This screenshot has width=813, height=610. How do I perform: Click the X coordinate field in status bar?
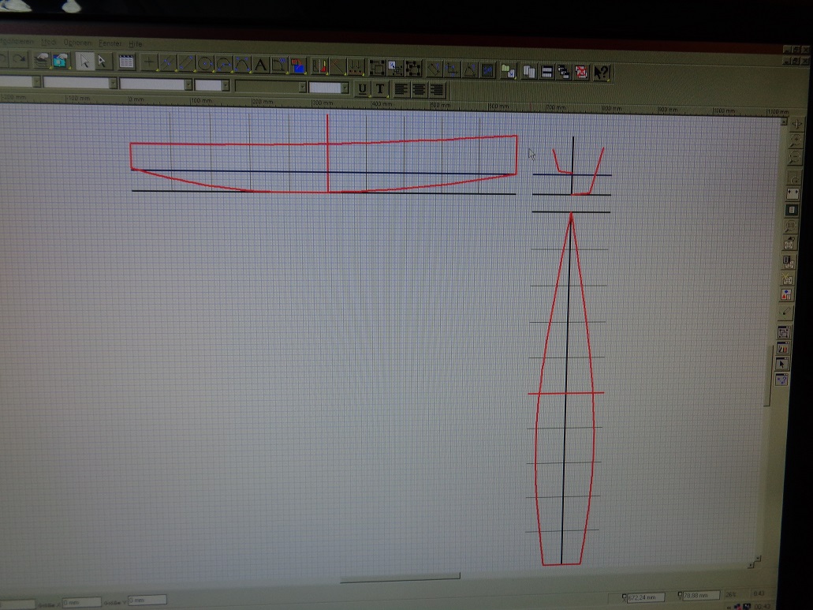pyautogui.click(x=644, y=597)
